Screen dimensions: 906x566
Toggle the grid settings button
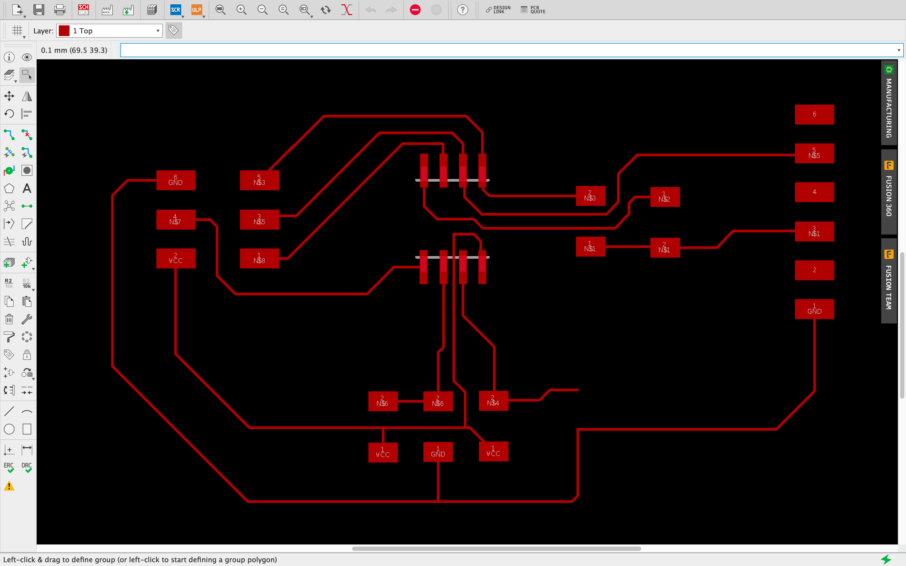coord(17,30)
